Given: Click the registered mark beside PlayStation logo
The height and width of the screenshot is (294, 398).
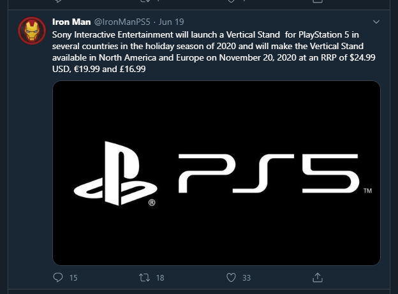Looking at the screenshot, I should point(152,203).
